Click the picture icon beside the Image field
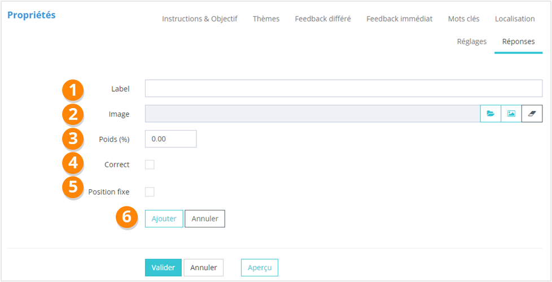Screen dimensions: 552x282 [x=511, y=114]
